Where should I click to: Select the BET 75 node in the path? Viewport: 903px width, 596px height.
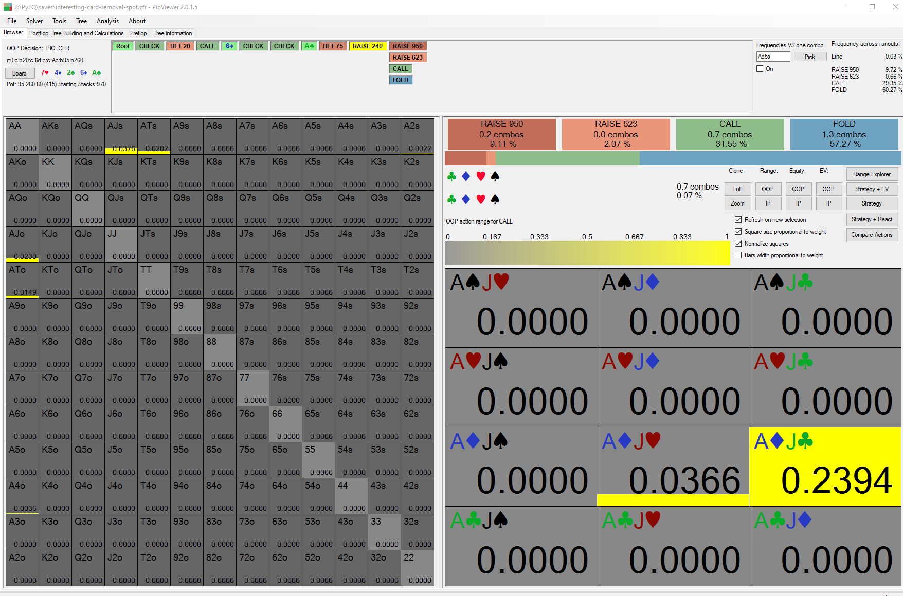pos(333,46)
